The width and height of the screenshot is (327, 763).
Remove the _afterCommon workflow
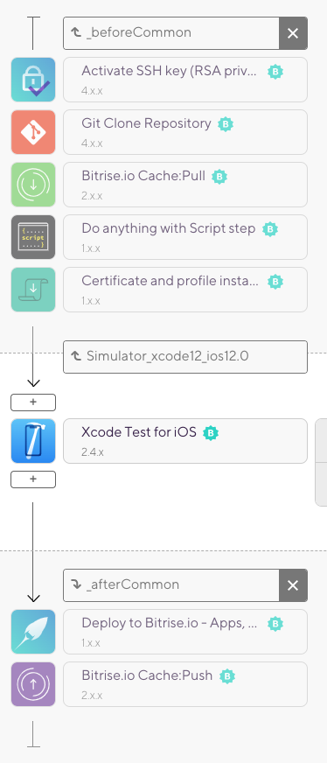click(x=293, y=585)
